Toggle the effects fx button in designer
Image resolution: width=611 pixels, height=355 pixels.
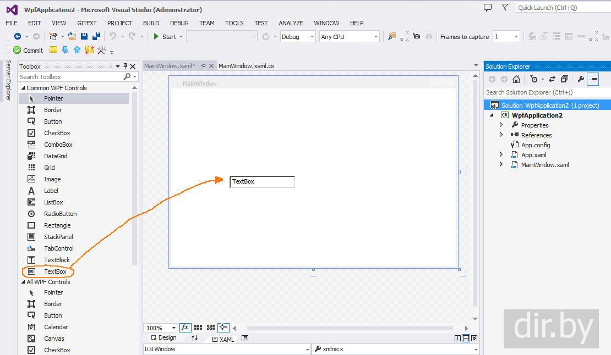[185, 328]
